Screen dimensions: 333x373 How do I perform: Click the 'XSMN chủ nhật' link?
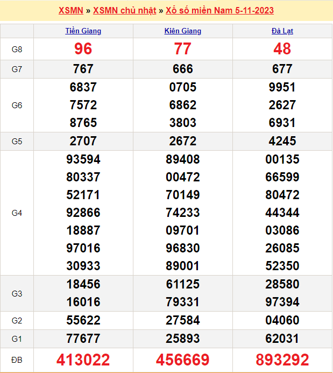pyautogui.click(x=124, y=11)
